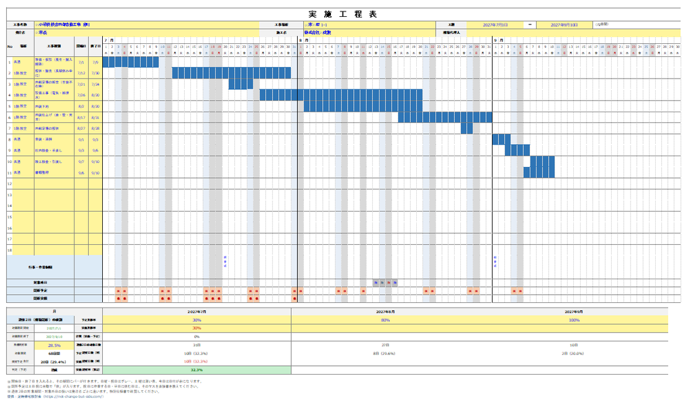Click the start date 8/17 cell in row 6

[x=81, y=118]
